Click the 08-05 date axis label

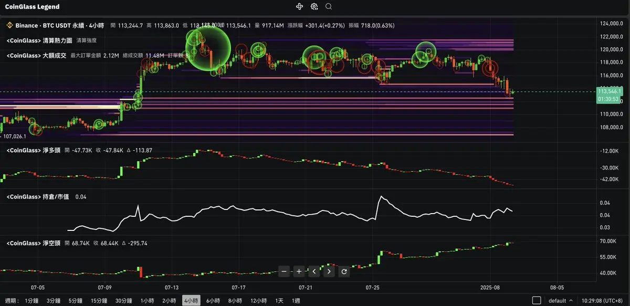point(557,288)
